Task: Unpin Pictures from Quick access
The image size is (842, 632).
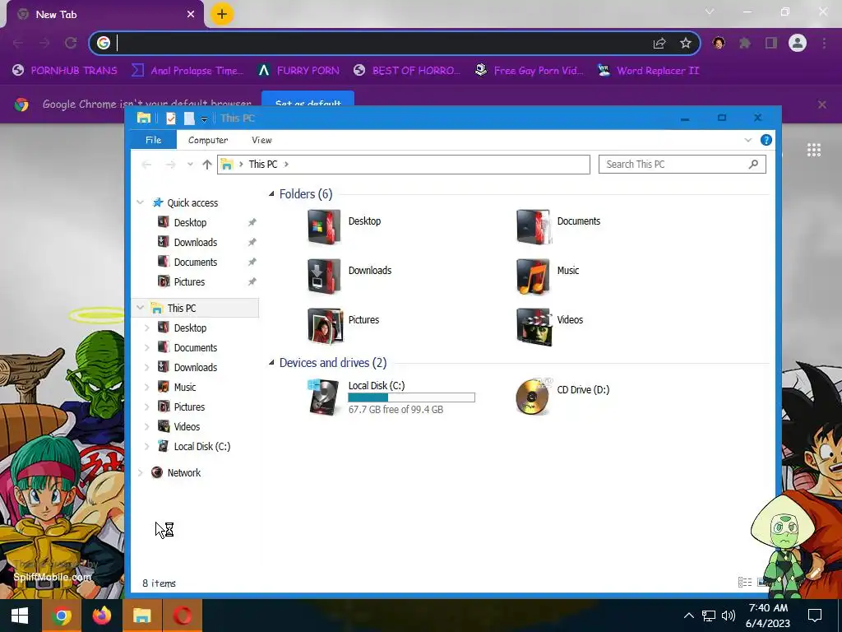Action: (252, 282)
